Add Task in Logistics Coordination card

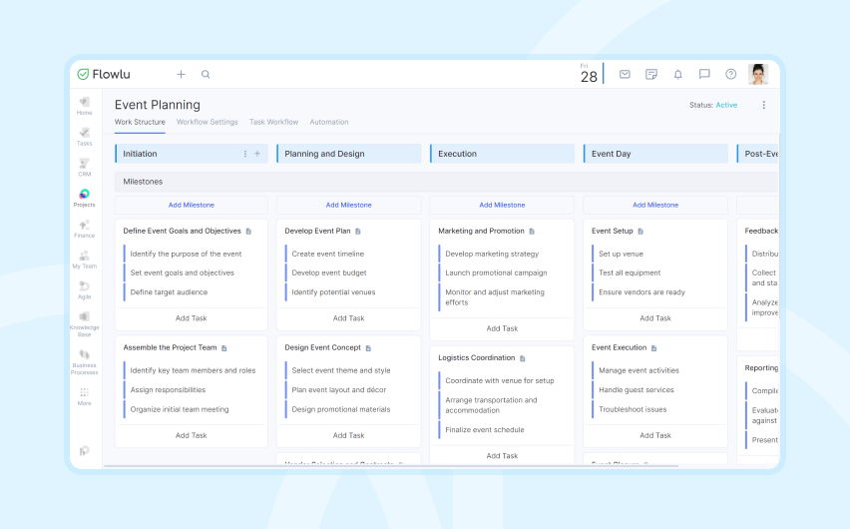(502, 456)
